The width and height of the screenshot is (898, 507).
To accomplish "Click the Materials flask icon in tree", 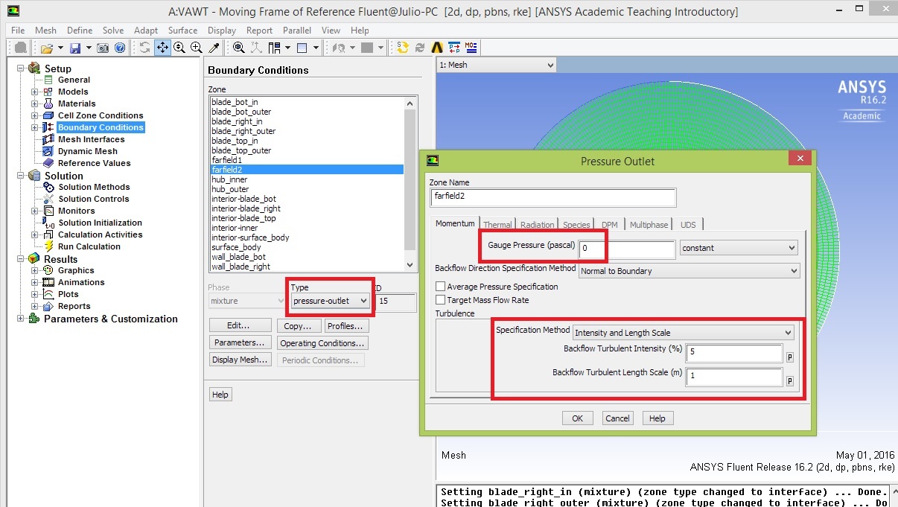I will pyautogui.click(x=49, y=103).
